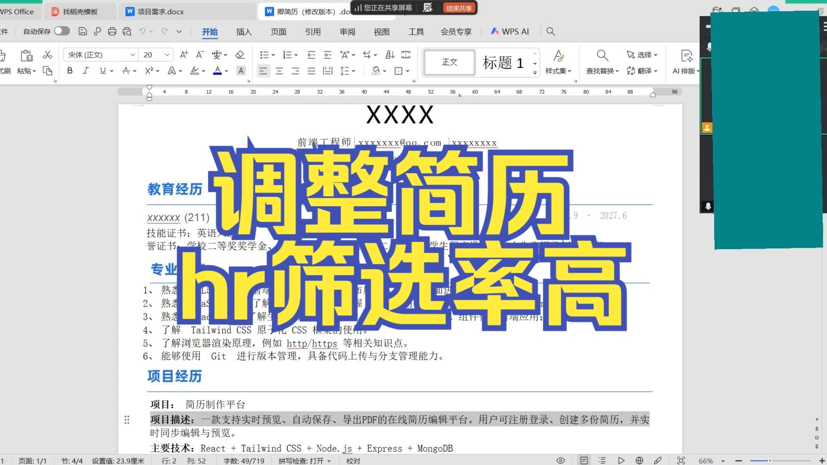Screen dimensions: 827x465
Task: Click the Italic formatting icon
Action: pos(86,71)
